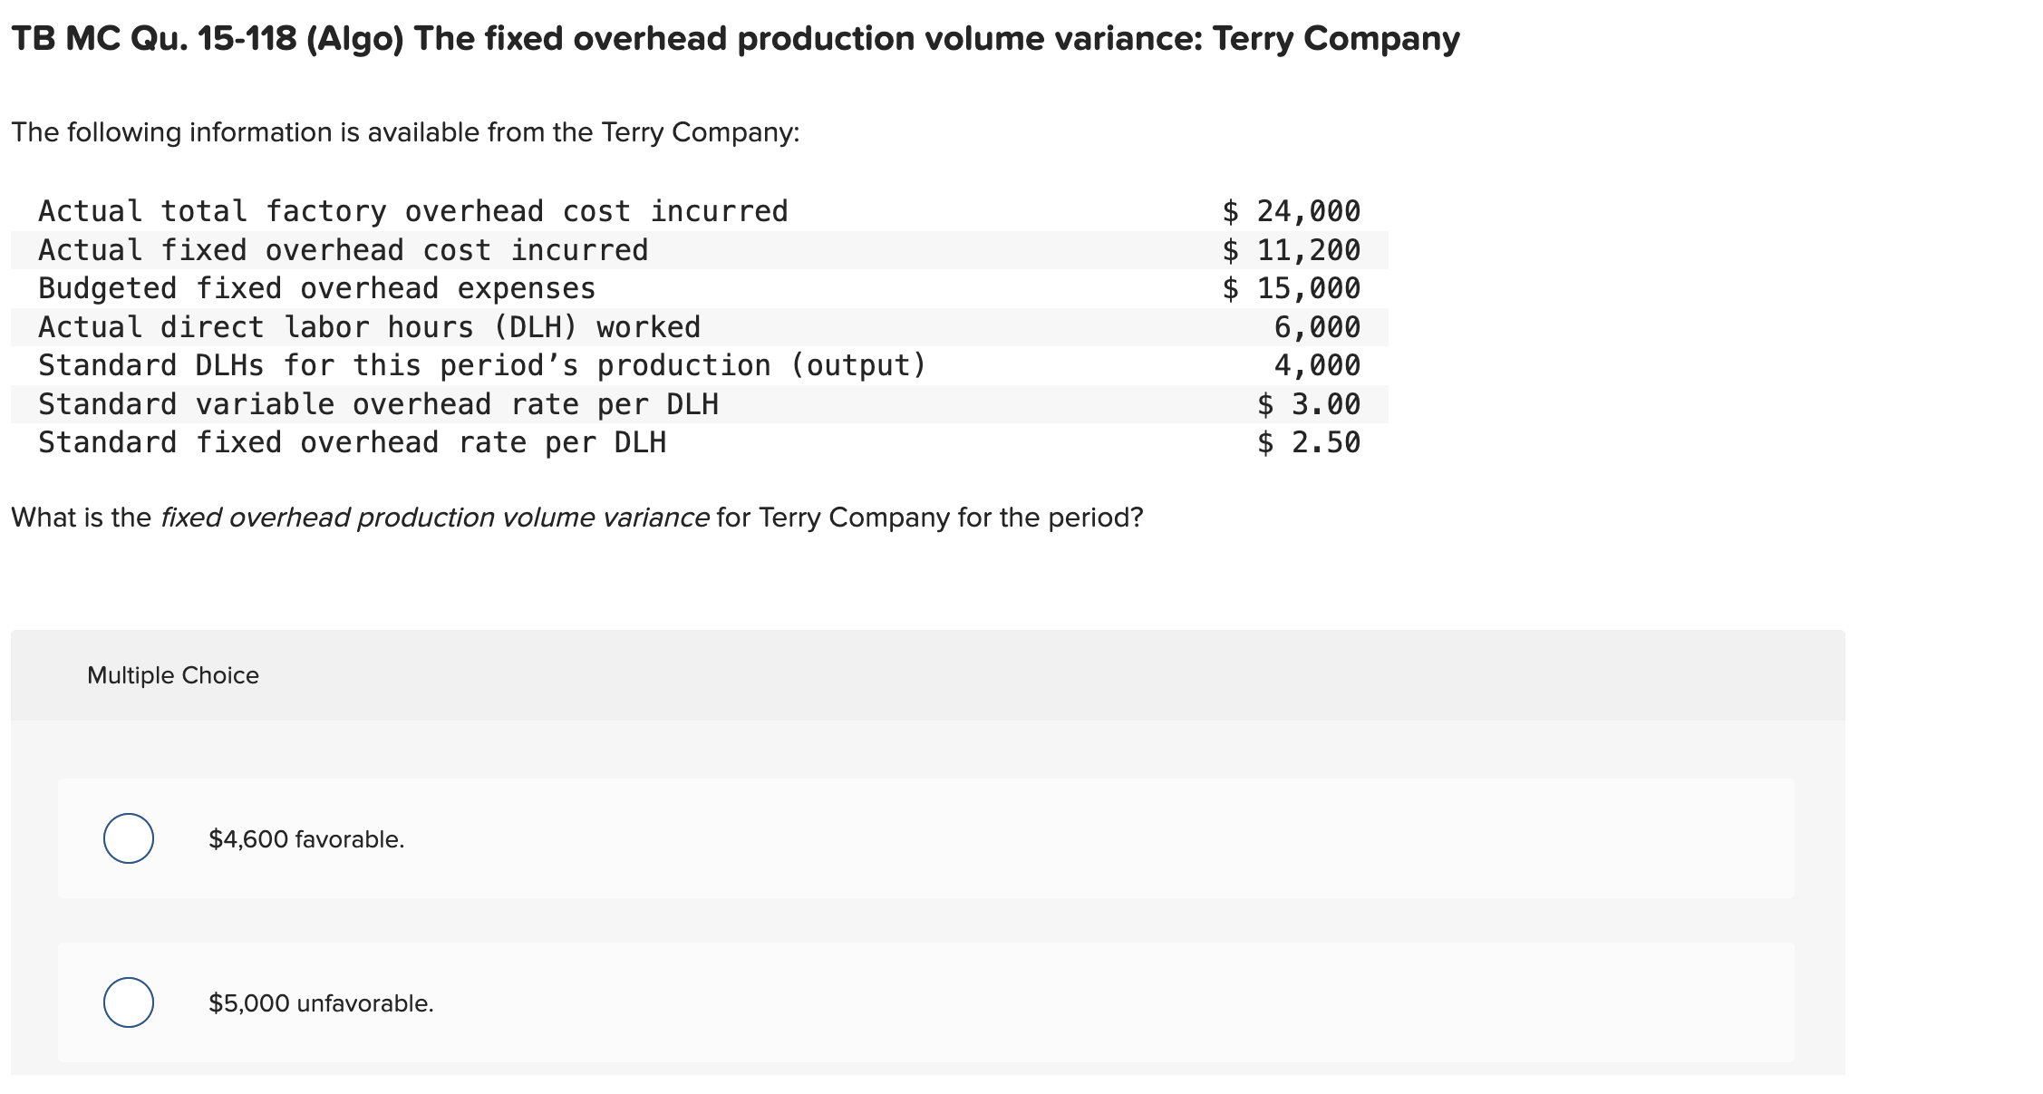Click the Actual total factory overhead row
Image resolution: width=2043 pixels, height=1094 pixels.
coord(412,210)
